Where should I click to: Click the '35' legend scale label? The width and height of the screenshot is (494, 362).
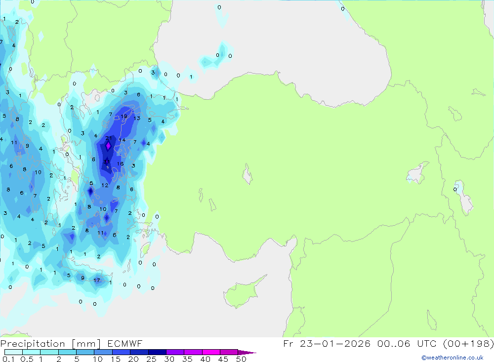click(x=187, y=359)
